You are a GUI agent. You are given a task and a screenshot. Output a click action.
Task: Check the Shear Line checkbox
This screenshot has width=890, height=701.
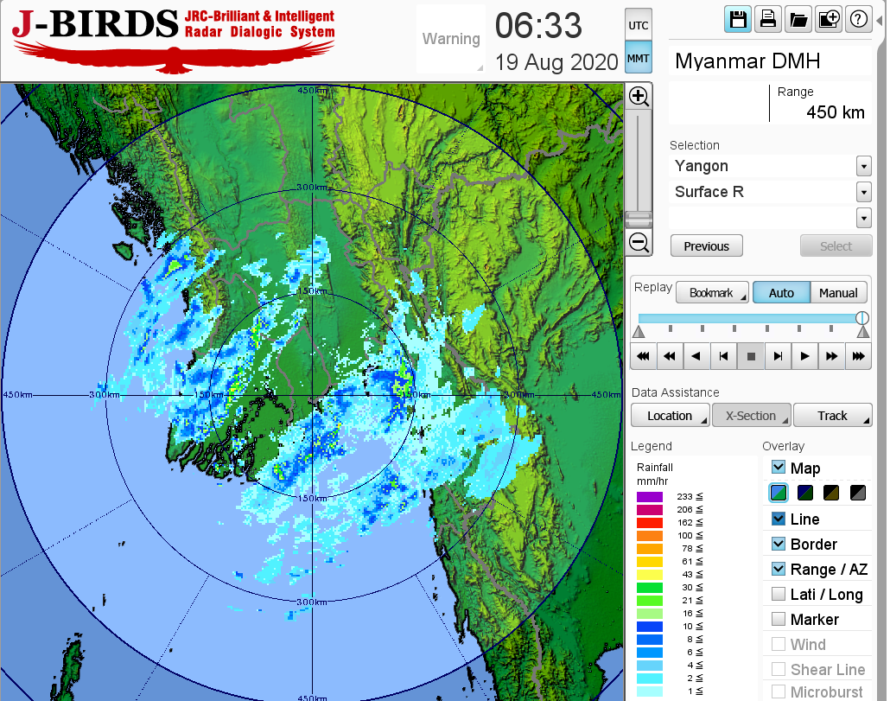coord(779,669)
